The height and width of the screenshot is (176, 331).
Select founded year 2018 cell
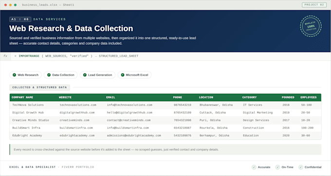coord(286,105)
